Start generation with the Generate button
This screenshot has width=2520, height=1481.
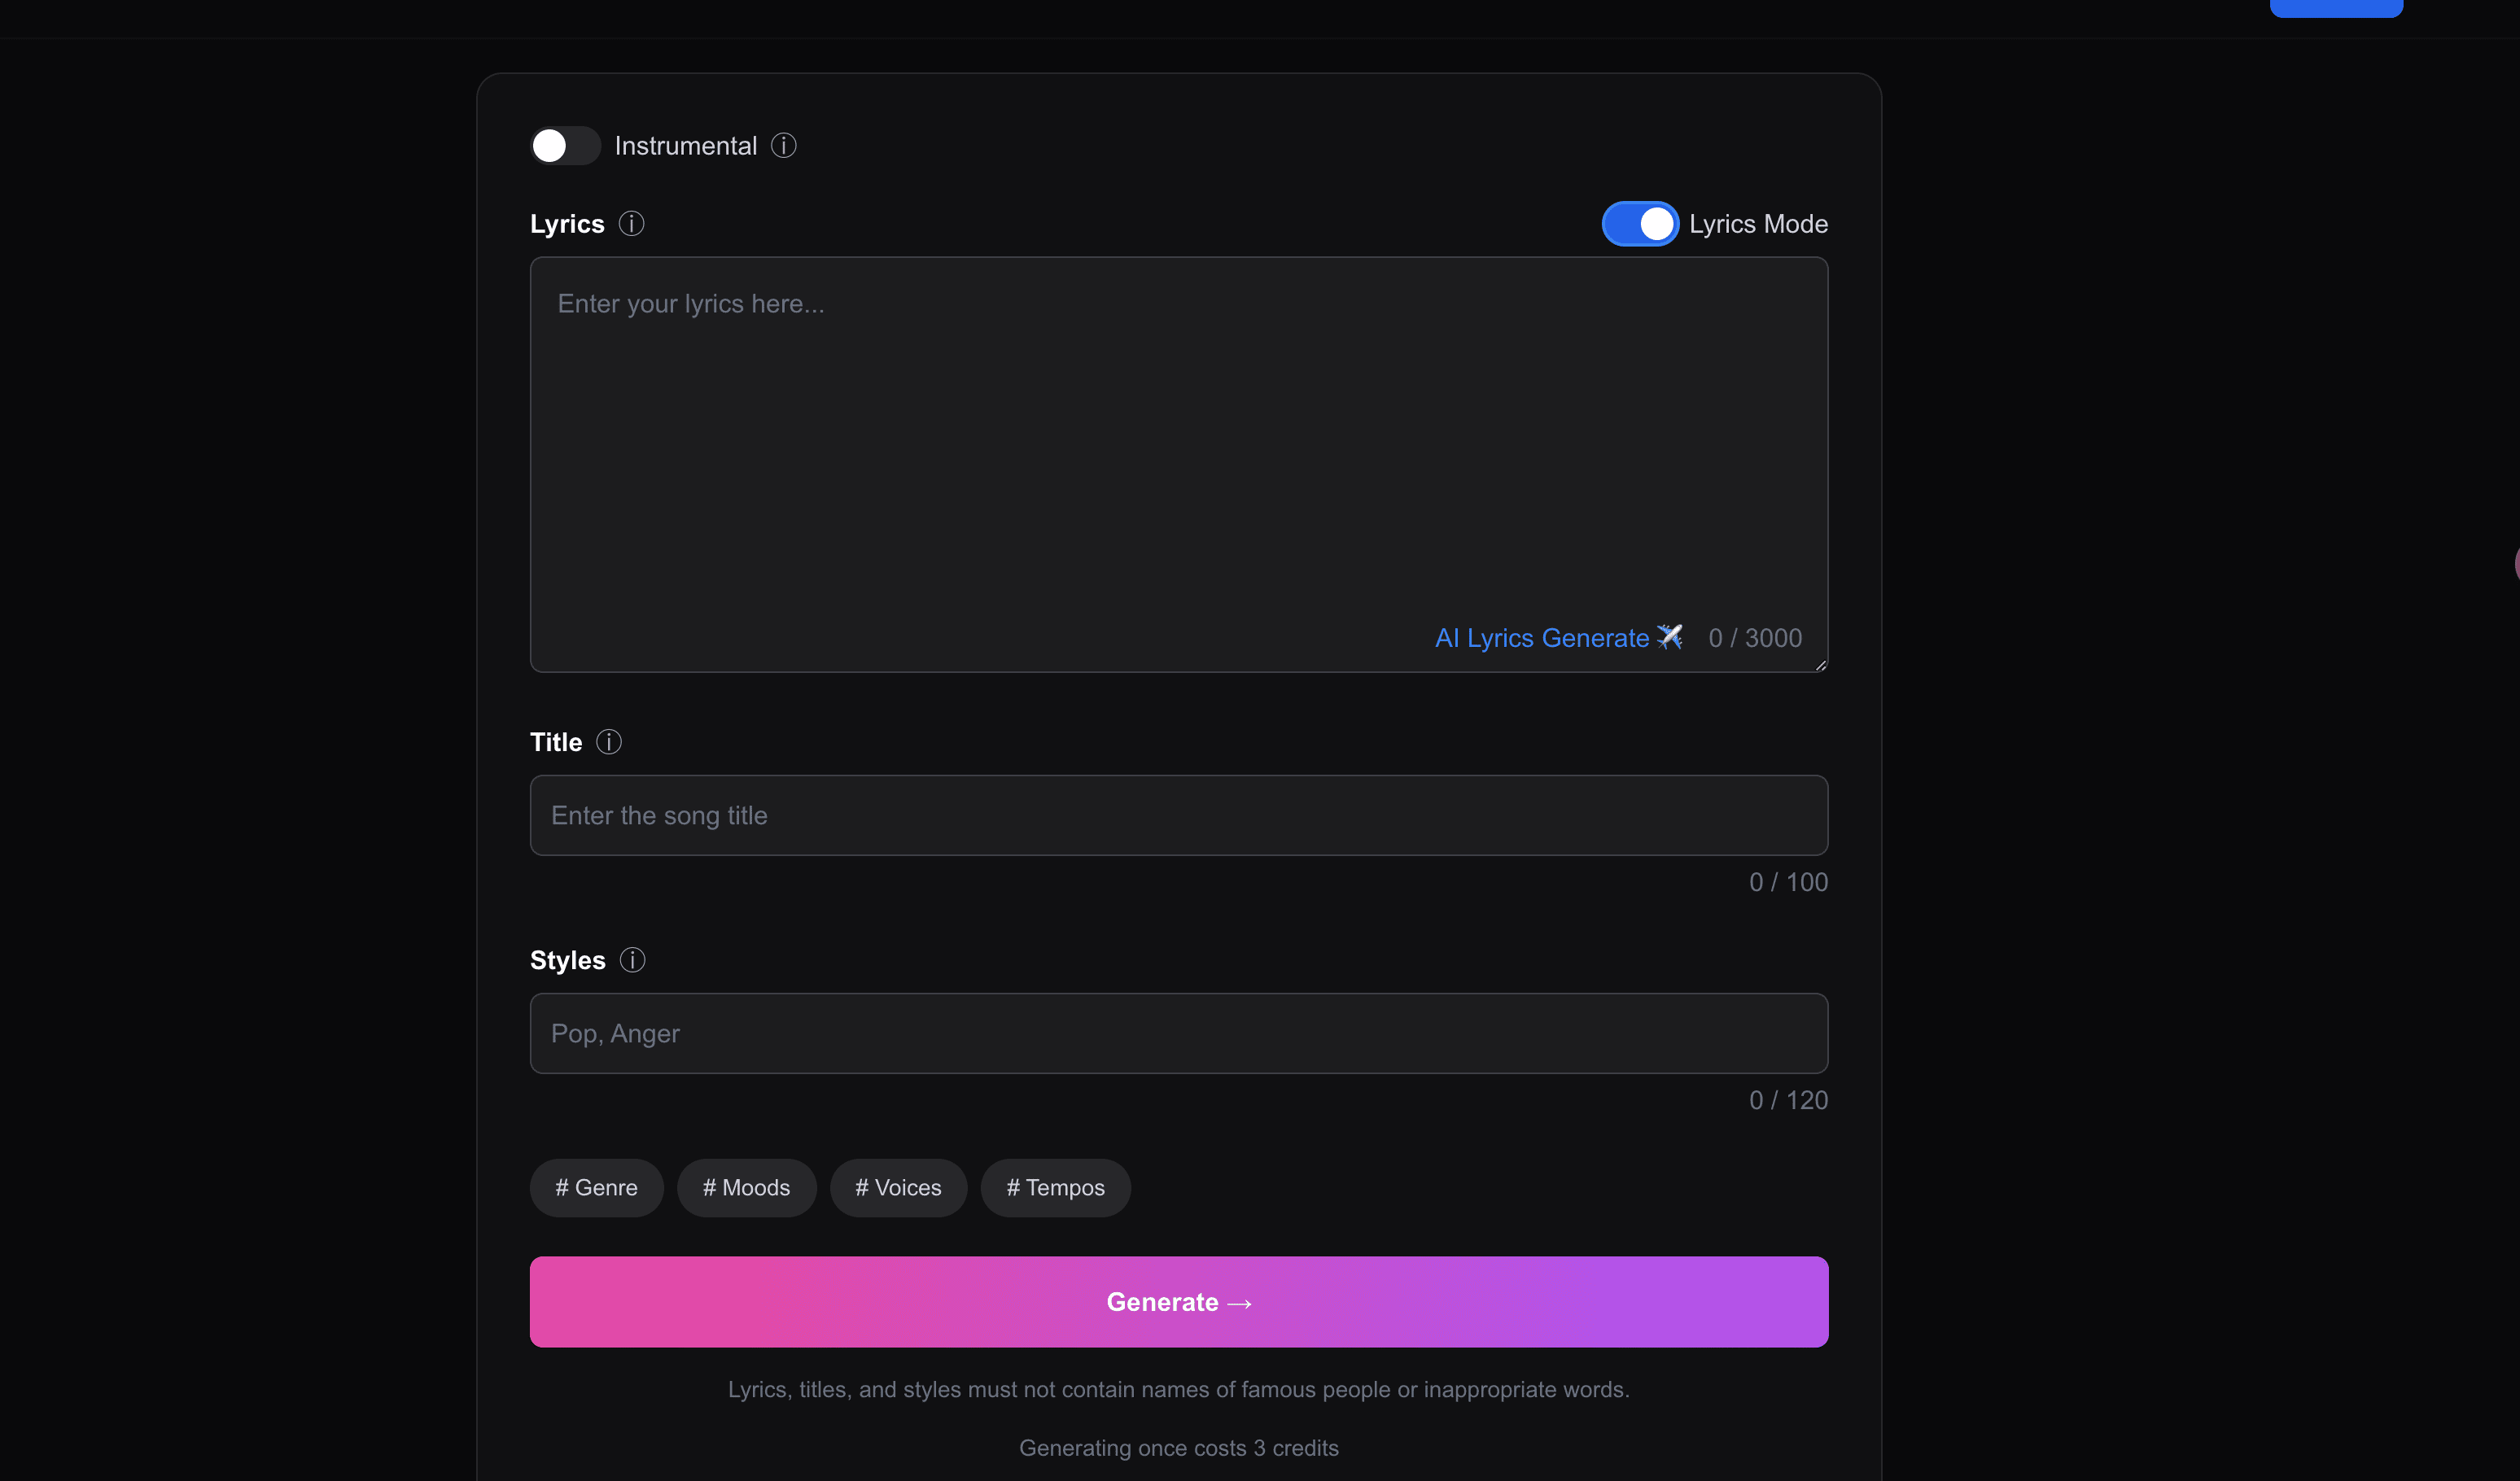pyautogui.click(x=1179, y=1302)
